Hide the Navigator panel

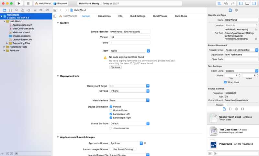tap(241, 4)
